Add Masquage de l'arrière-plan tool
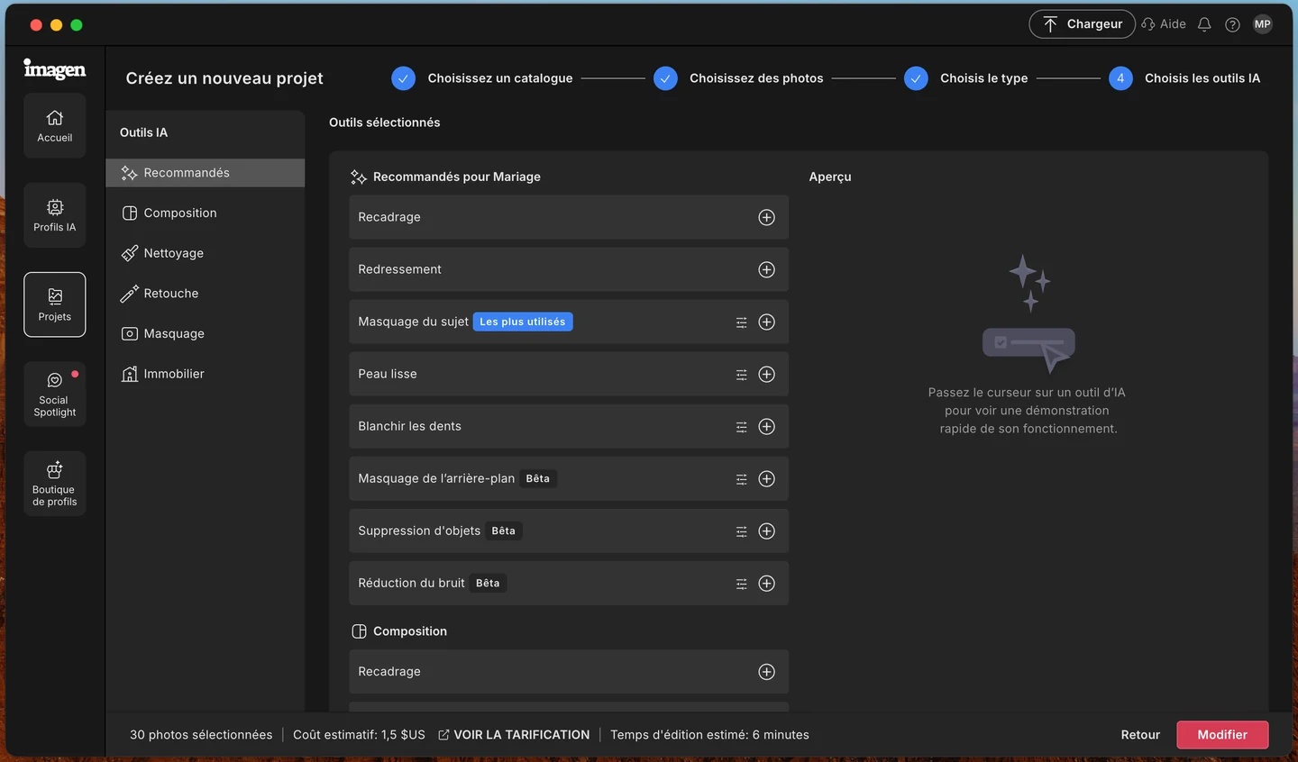This screenshot has width=1298, height=762. pos(766,478)
